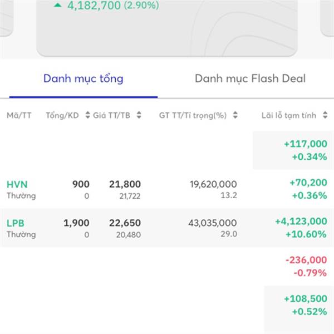This screenshot has height=334, width=334.
Task: Sort by Giá TT/TB column arrows
Action: [x=139, y=115]
